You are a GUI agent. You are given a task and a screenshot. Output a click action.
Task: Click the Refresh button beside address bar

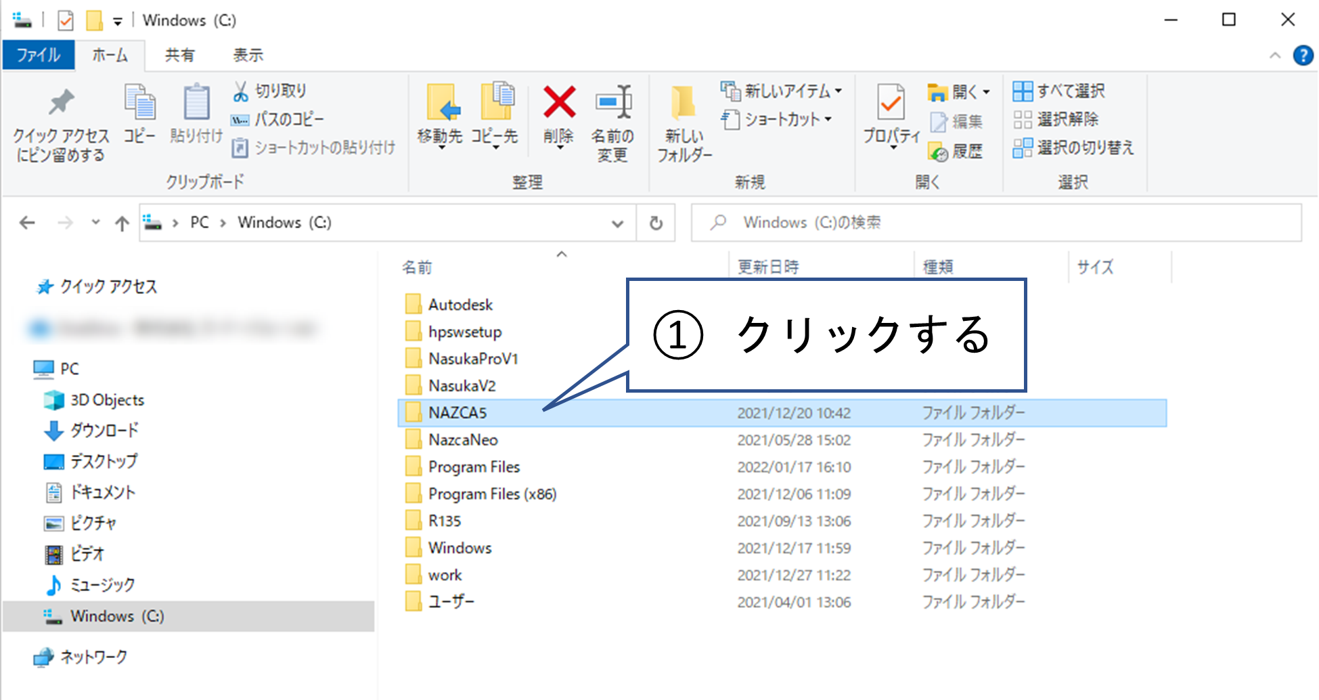[656, 223]
